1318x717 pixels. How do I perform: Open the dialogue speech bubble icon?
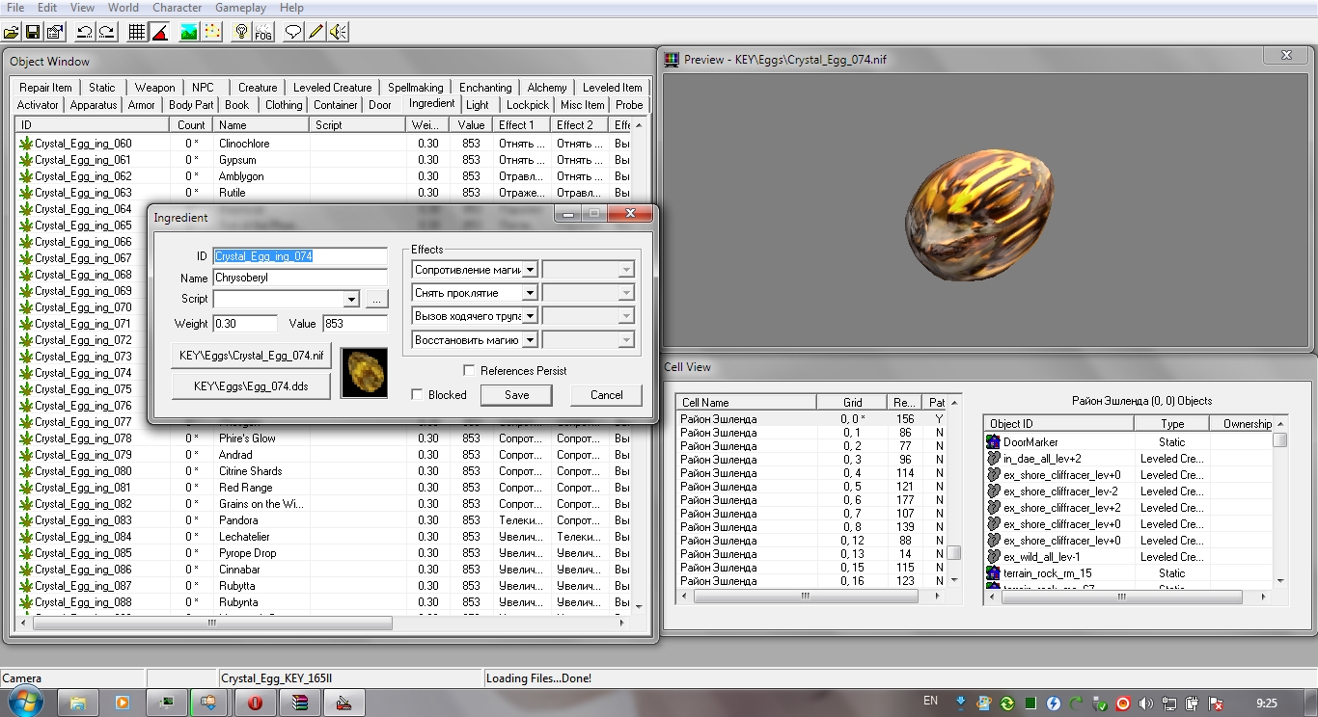pyautogui.click(x=293, y=32)
